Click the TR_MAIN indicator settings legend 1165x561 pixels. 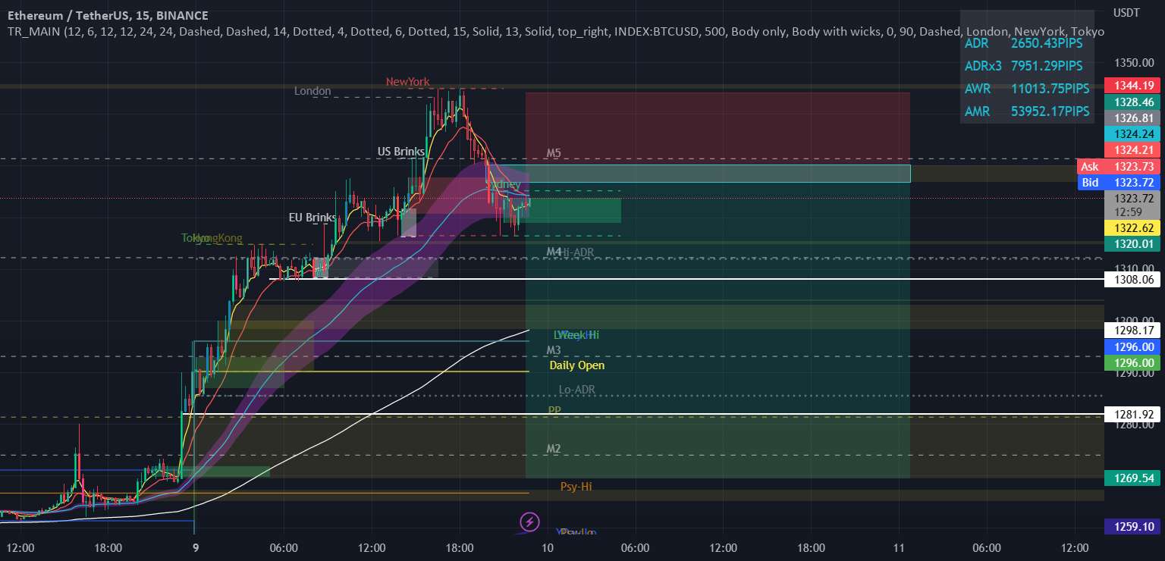pyautogui.click(x=556, y=32)
